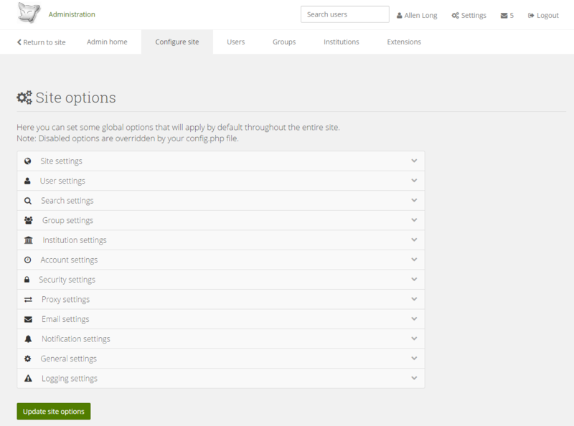Click the Update site options button
The image size is (574, 426).
[x=54, y=412]
